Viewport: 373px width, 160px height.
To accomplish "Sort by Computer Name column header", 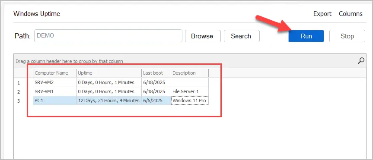I will tap(55, 73).
